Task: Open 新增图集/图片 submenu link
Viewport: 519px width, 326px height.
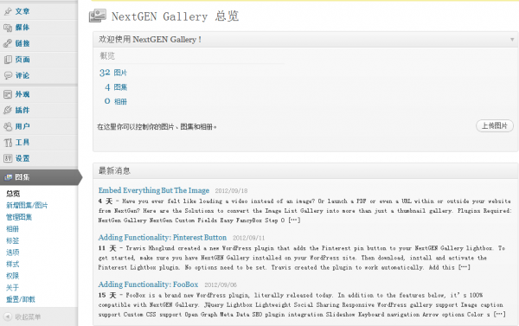Action: [27, 205]
